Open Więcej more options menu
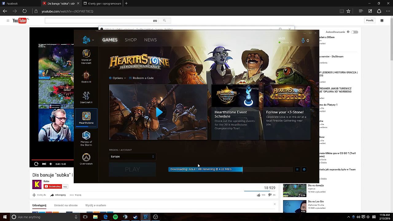This screenshot has width=393, height=221. (76, 195)
